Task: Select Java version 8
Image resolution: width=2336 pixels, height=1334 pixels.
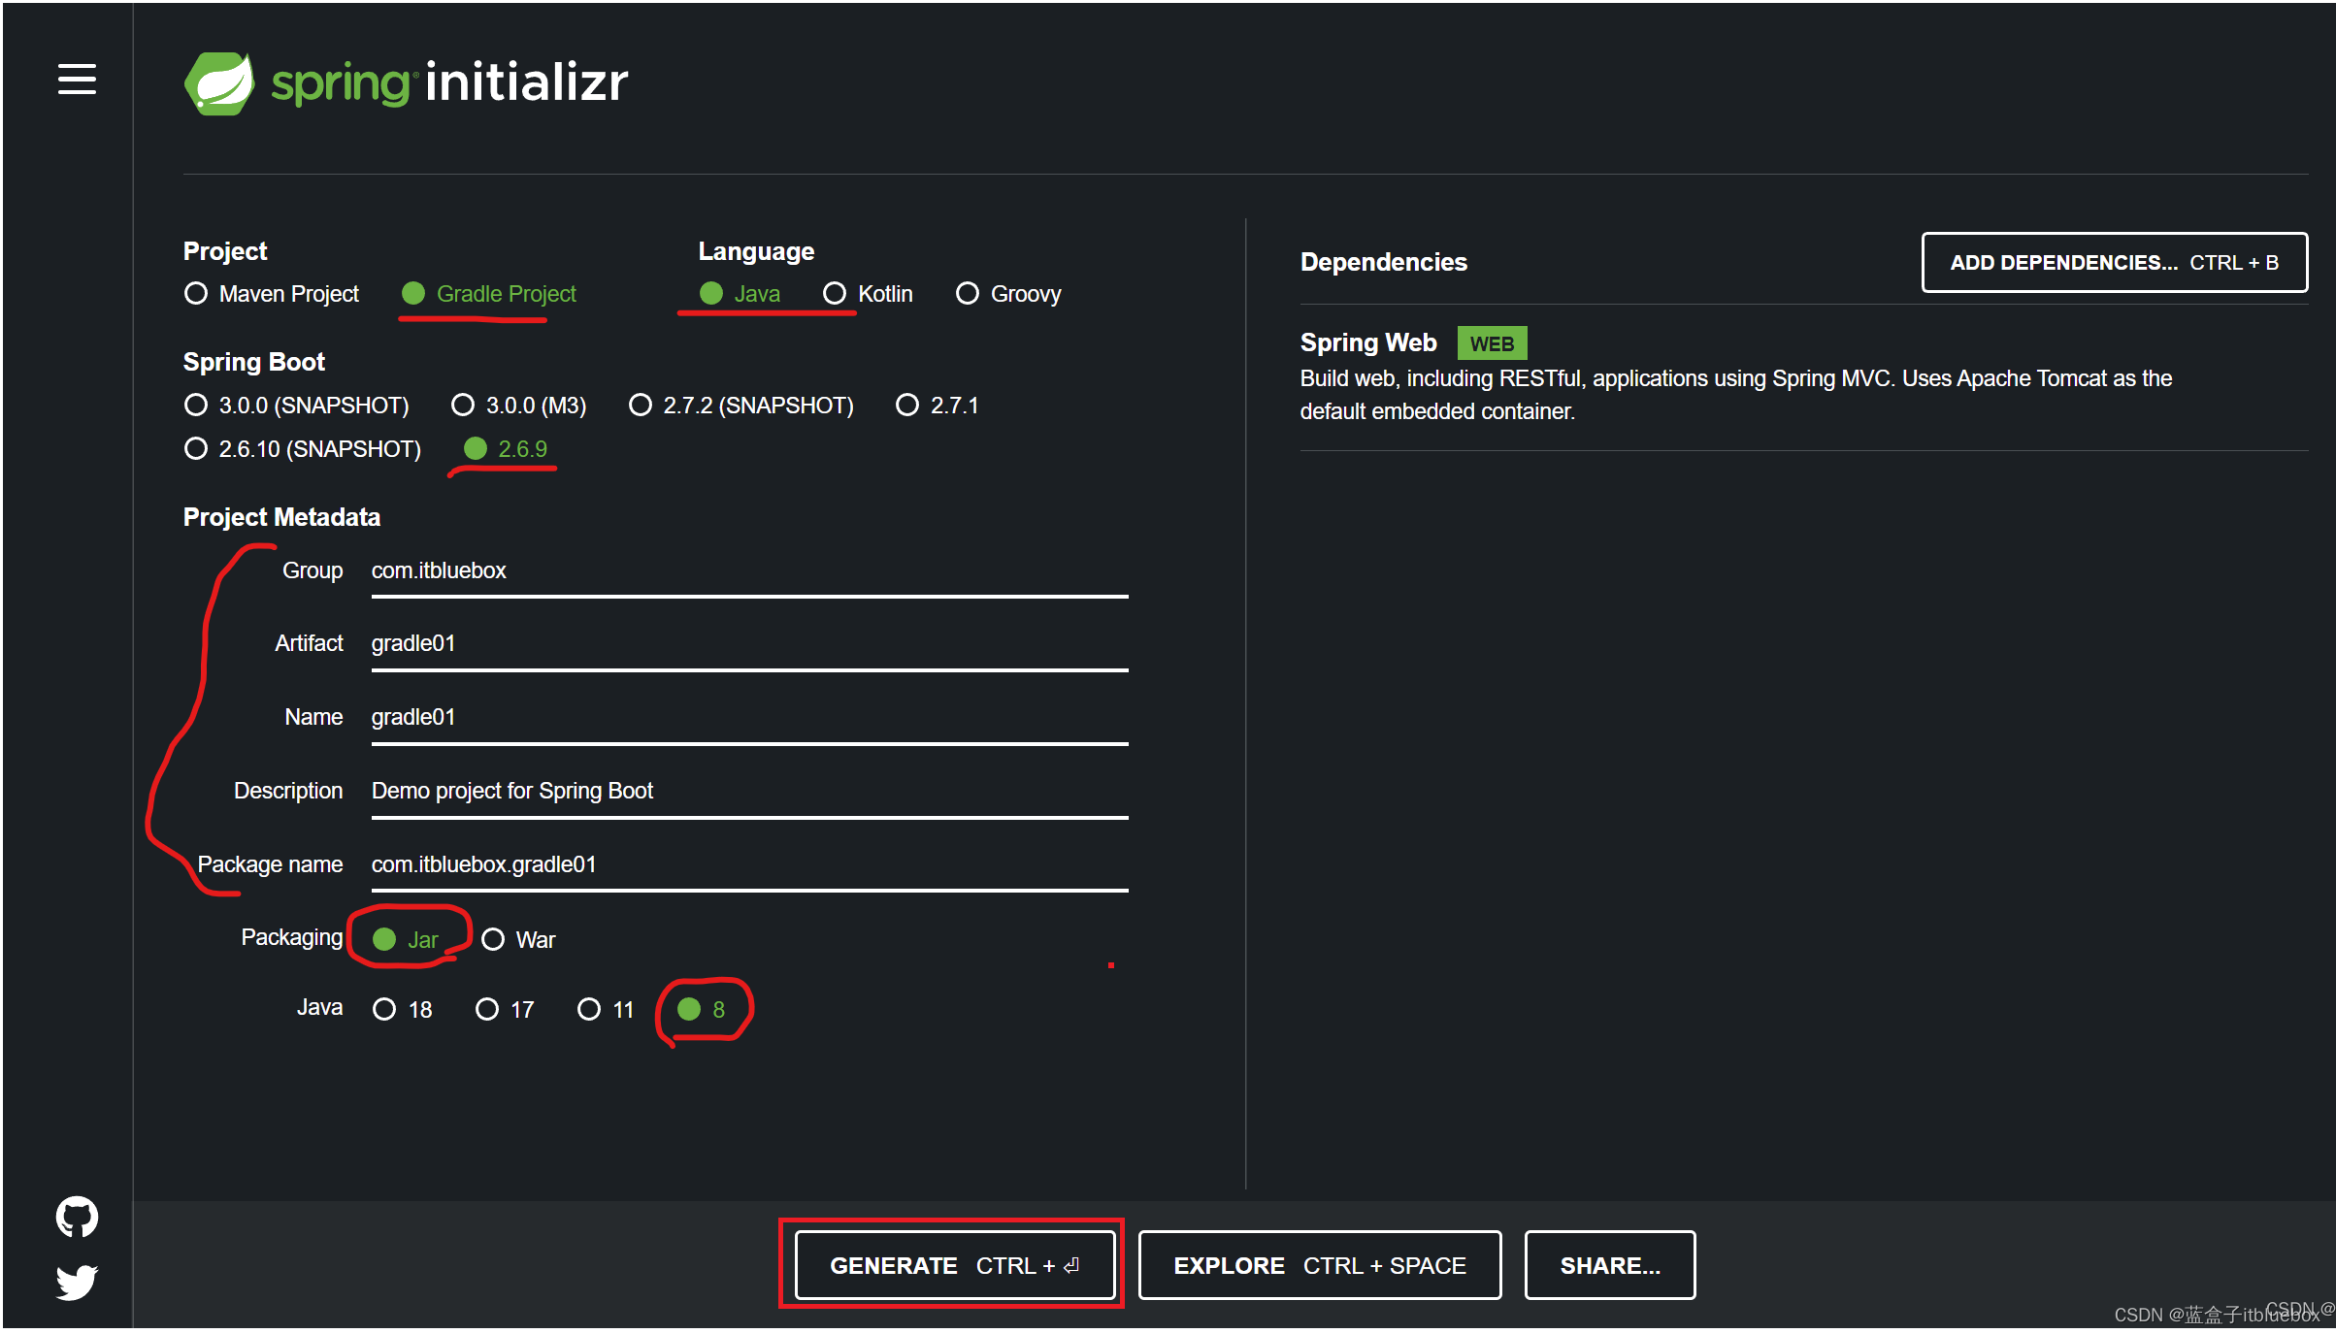Action: point(702,1010)
